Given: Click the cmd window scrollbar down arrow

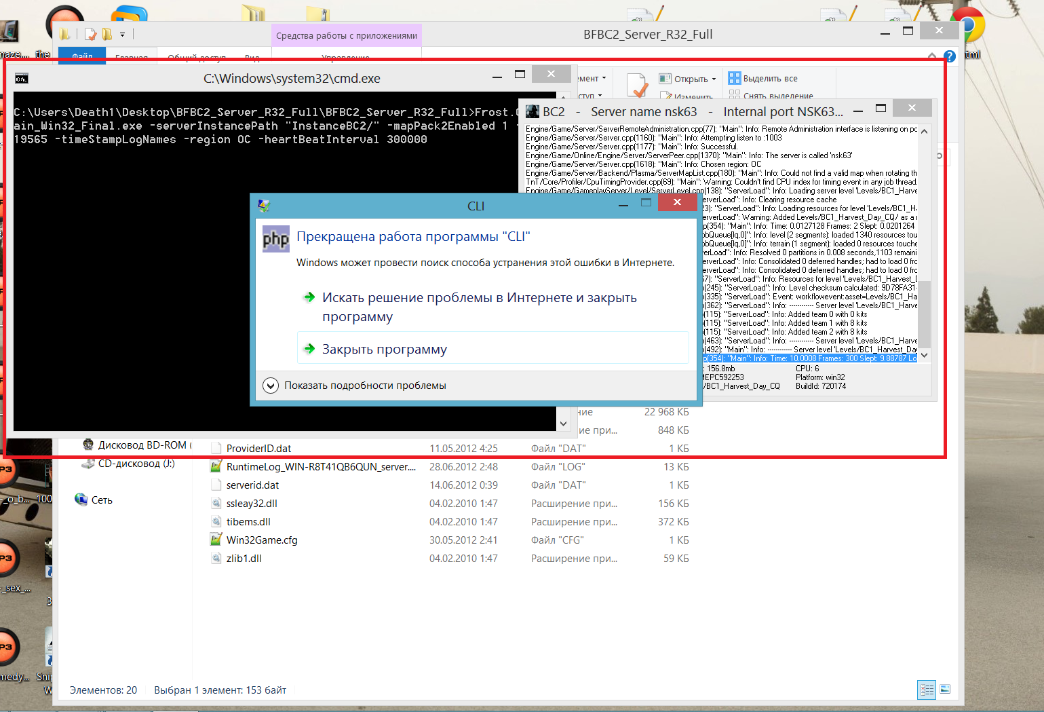Looking at the screenshot, I should tap(563, 424).
